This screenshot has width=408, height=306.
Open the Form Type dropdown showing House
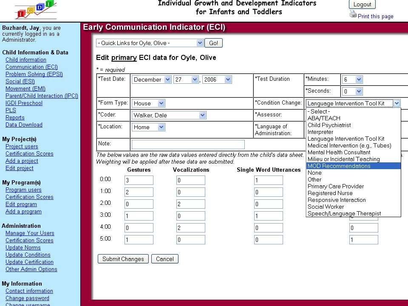click(148, 103)
